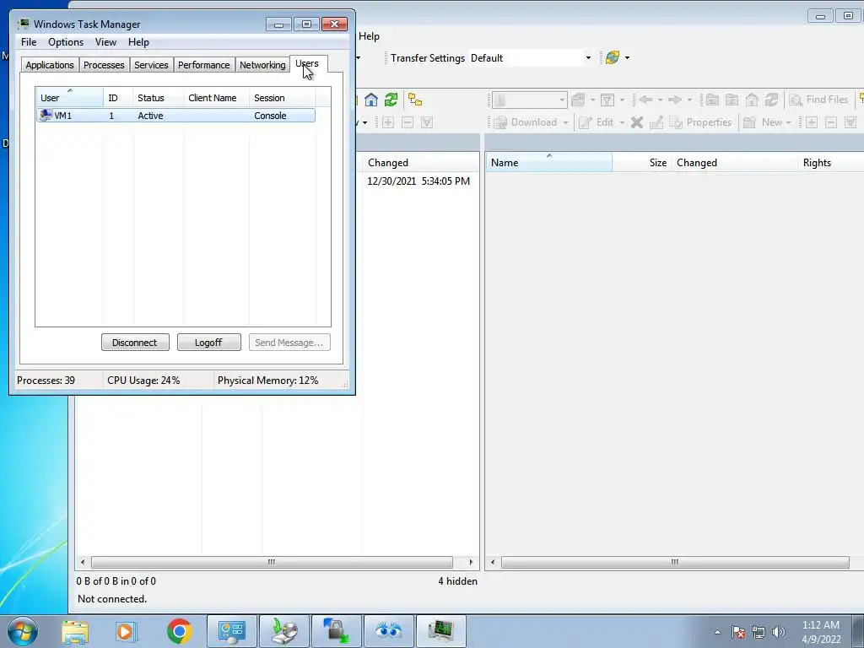The width and height of the screenshot is (864, 648).
Task: Click local panel select files plus icon
Action: [388, 122]
